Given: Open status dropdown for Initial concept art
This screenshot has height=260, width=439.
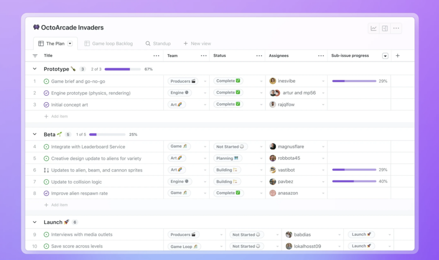Looking at the screenshot, I should [261, 105].
